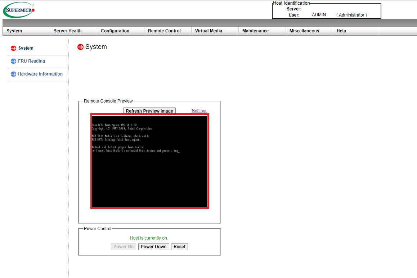417x278 pixels.
Task: Click the greyed-out Power On button
Action: point(124,247)
